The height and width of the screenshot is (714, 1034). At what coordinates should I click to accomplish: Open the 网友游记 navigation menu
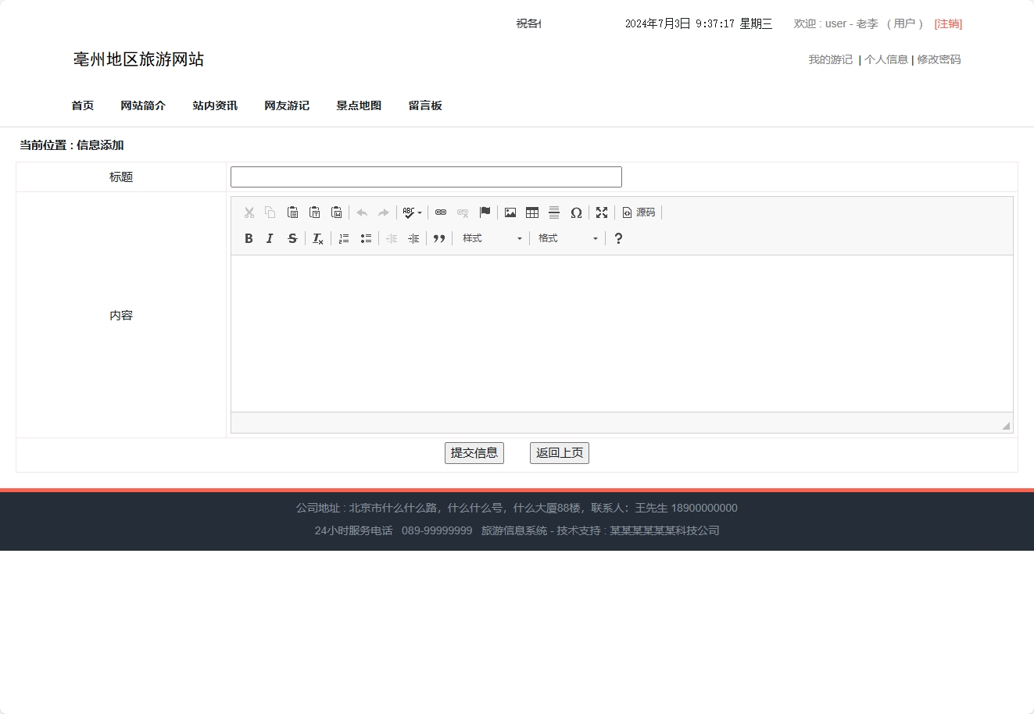287,105
